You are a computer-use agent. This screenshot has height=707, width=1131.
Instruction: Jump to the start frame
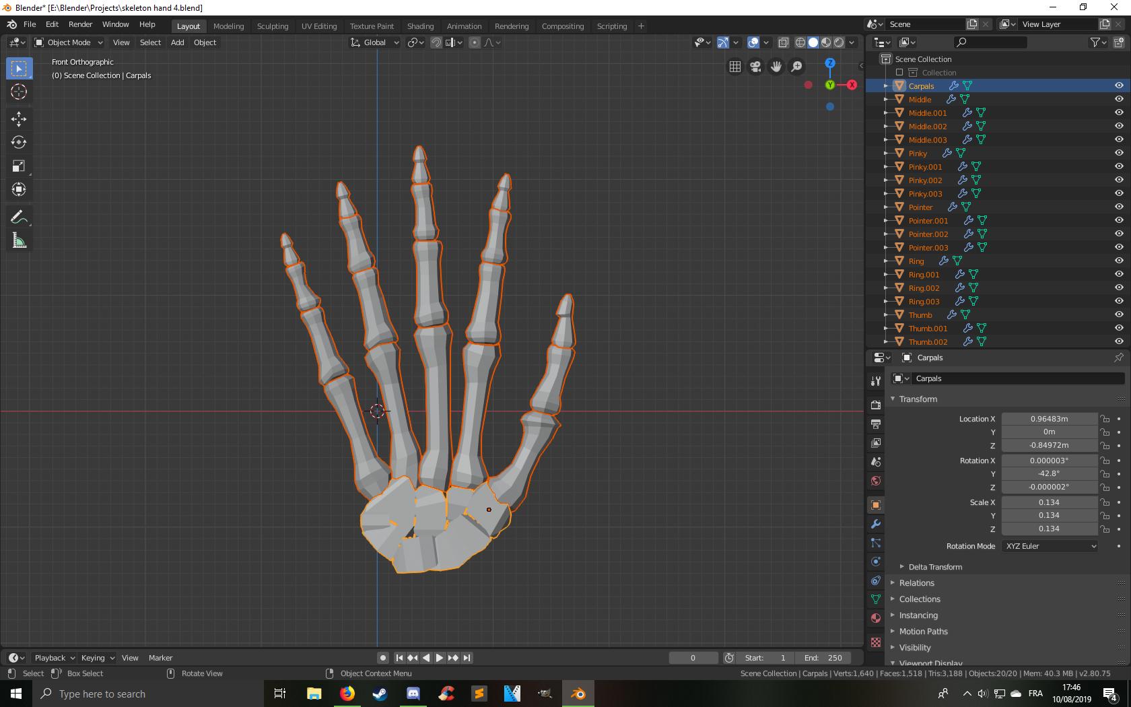coord(399,658)
